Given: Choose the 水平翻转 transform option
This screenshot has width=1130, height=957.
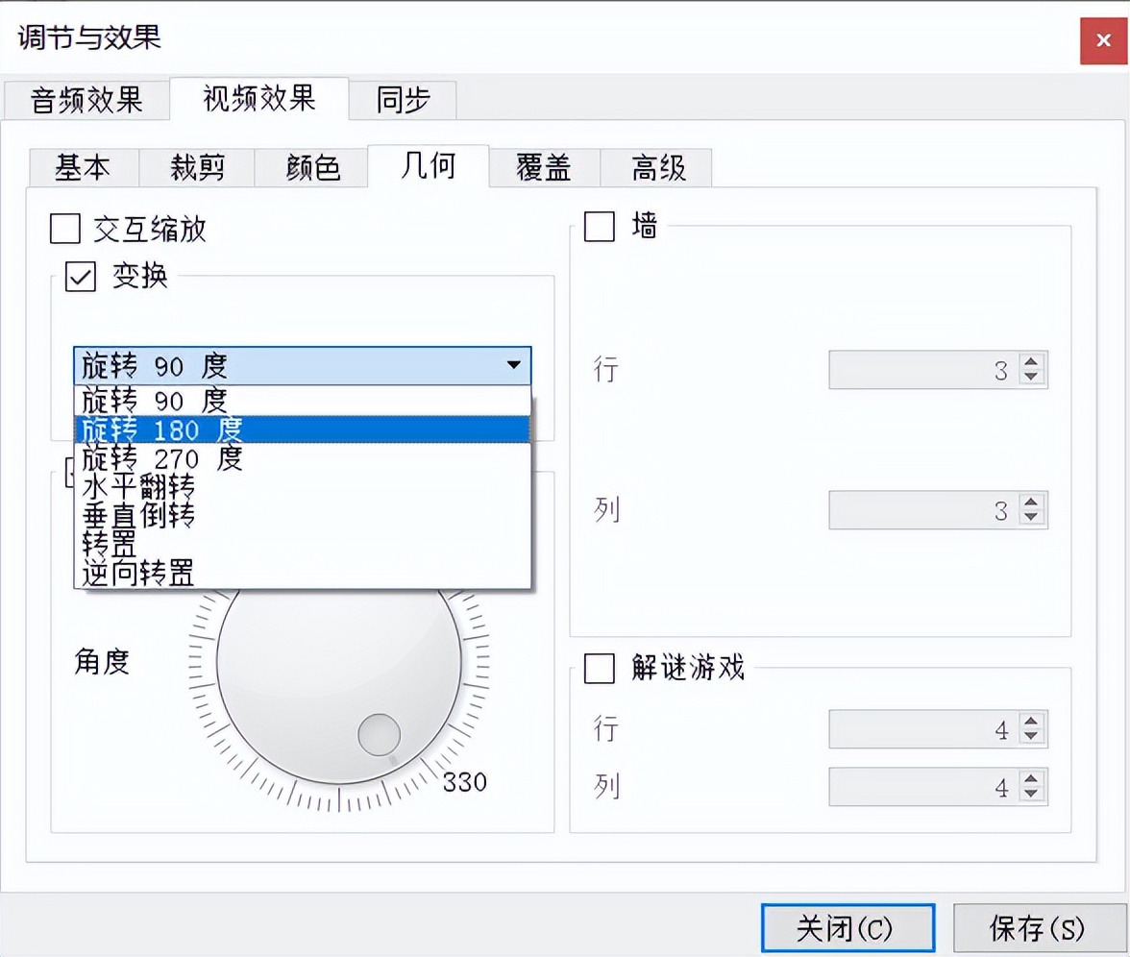Looking at the screenshot, I should click(144, 488).
